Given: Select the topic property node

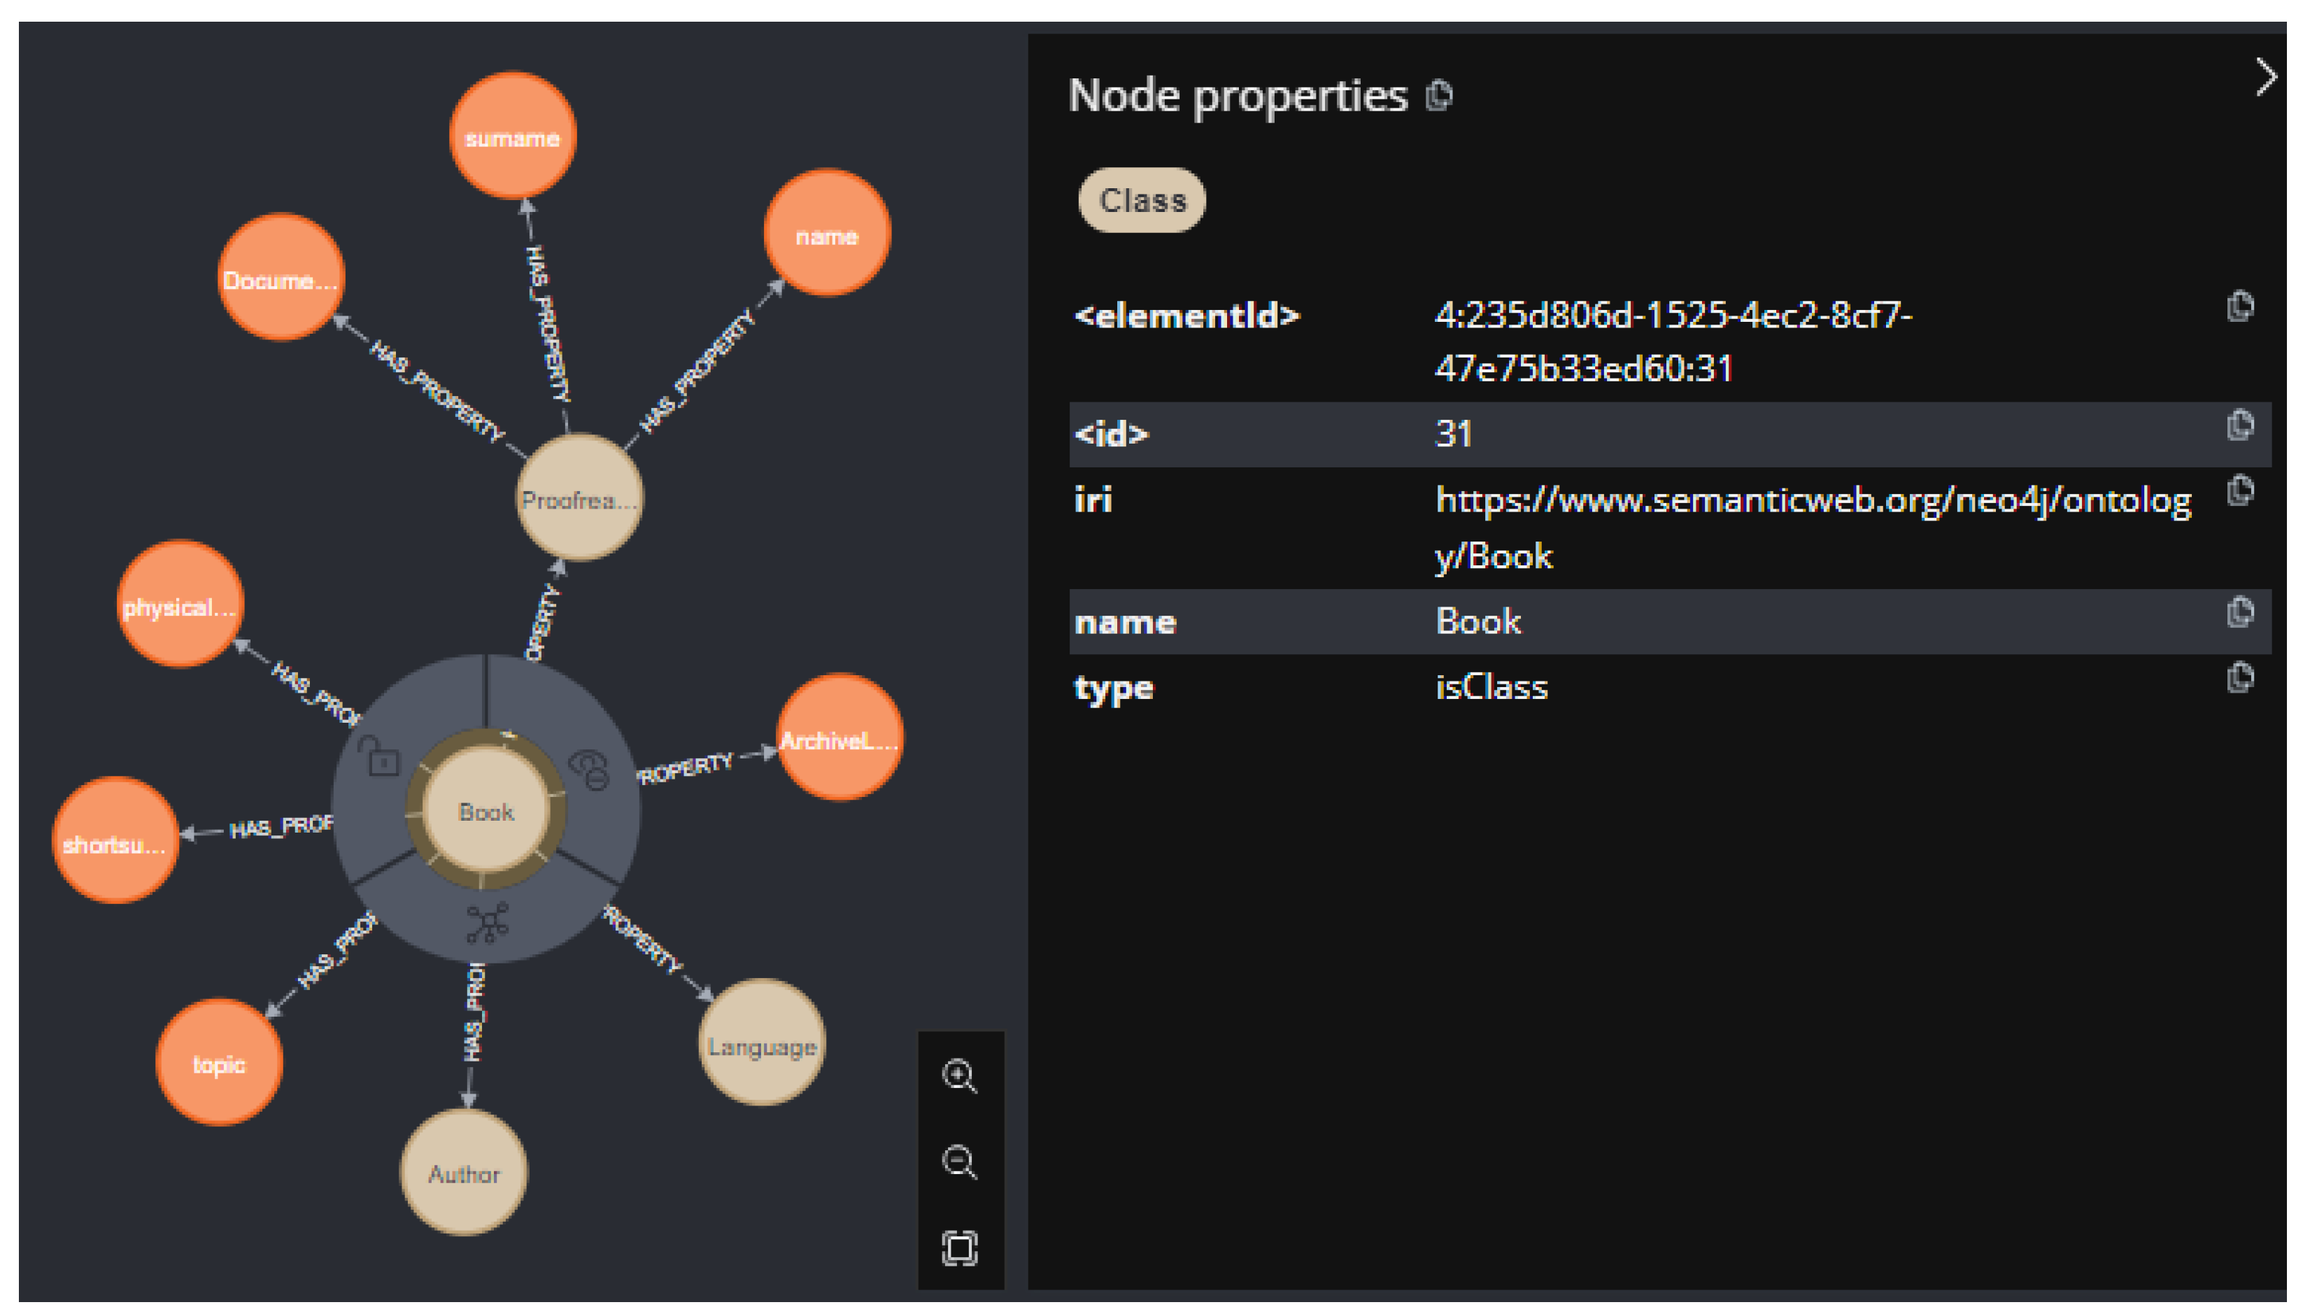Looking at the screenshot, I should point(218,1063).
